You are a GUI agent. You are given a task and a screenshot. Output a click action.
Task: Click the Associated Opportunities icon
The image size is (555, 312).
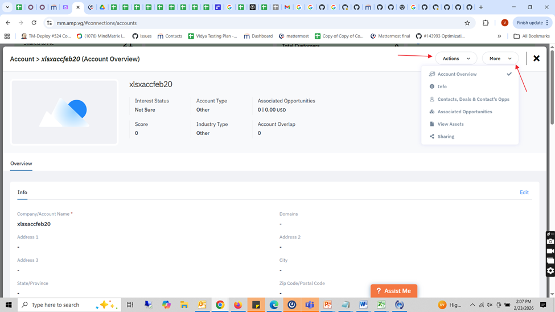pyautogui.click(x=432, y=112)
